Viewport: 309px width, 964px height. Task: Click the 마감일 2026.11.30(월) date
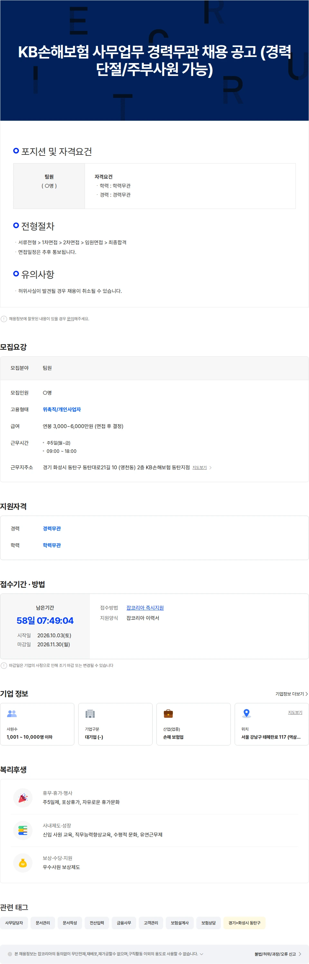coord(53,644)
